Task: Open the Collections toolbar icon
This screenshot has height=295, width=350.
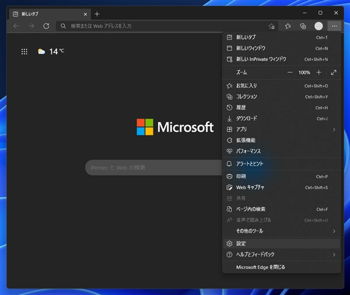Action: click(x=303, y=26)
